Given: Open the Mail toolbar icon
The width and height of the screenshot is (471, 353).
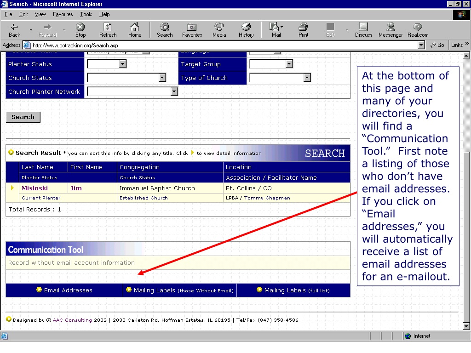Looking at the screenshot, I should click(x=276, y=30).
